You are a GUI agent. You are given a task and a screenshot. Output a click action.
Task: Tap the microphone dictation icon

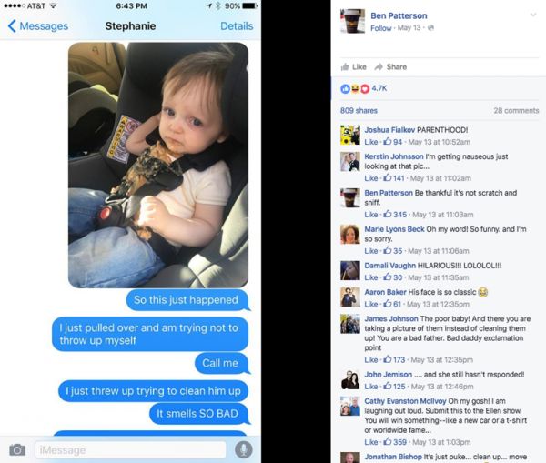(x=243, y=449)
